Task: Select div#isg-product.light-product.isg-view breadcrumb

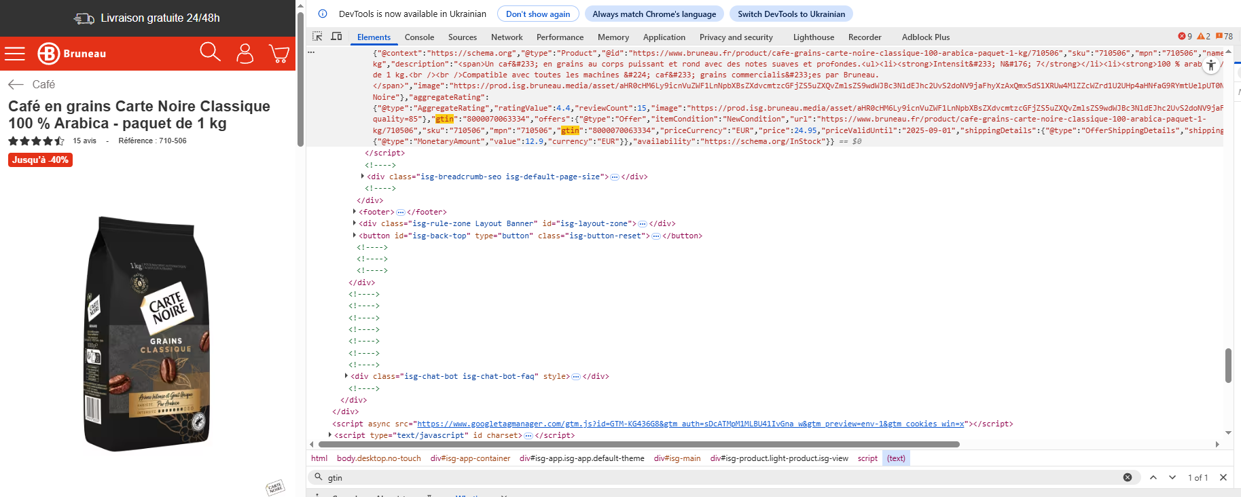Action: (x=779, y=458)
